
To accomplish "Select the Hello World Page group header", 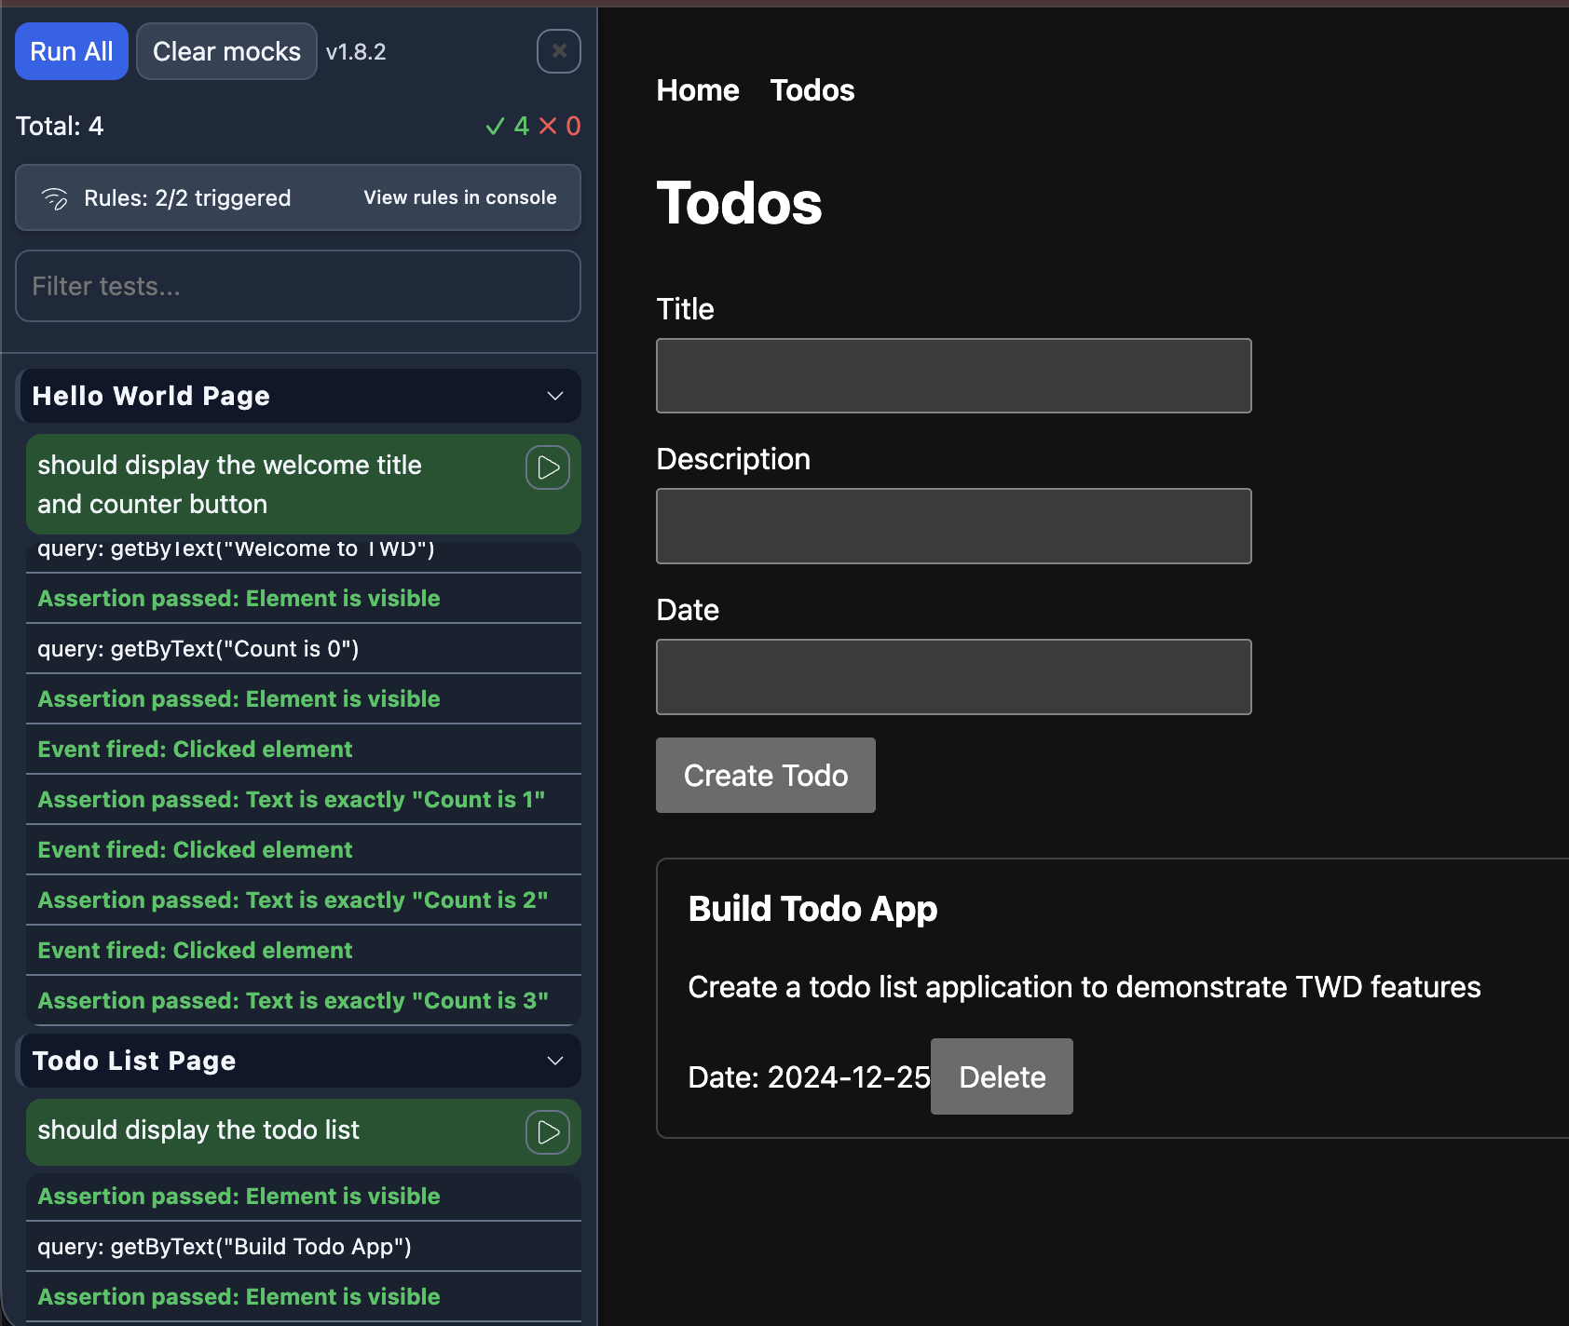I will point(298,396).
